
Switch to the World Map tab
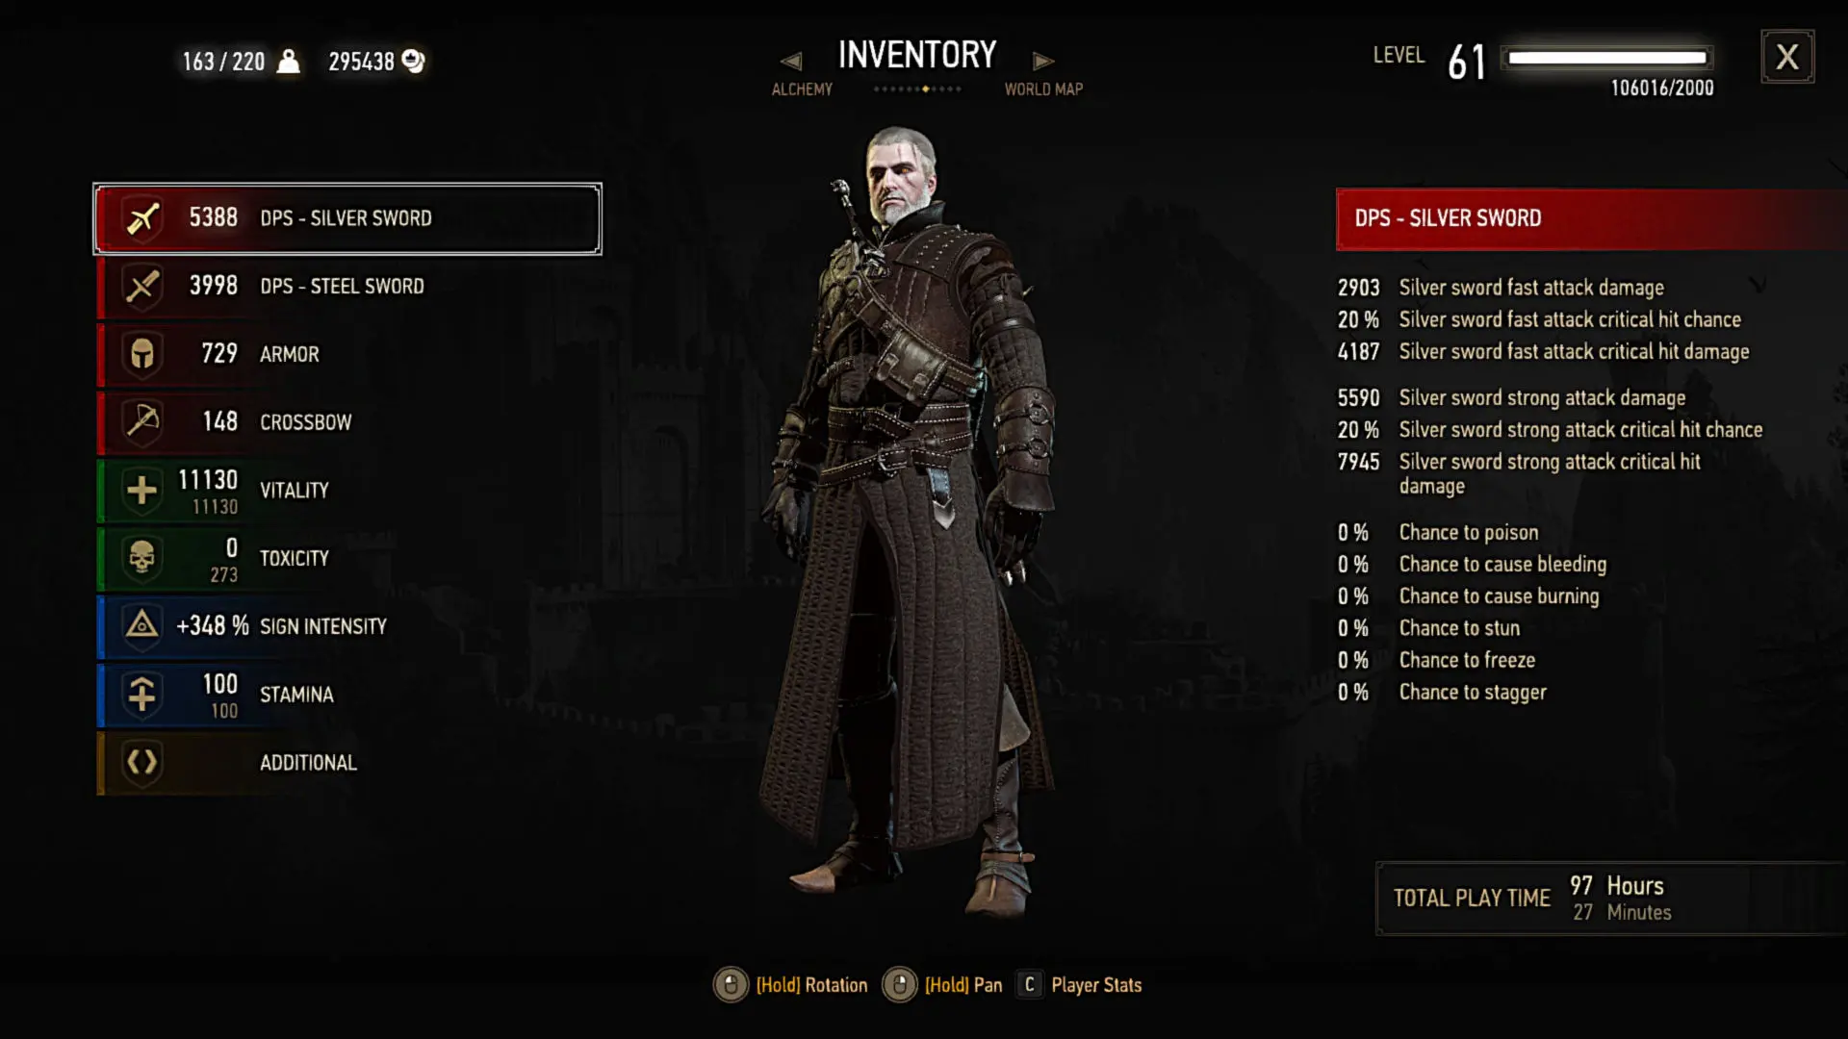1043,89
